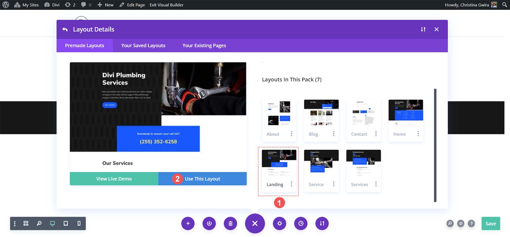Click the WordPress logo in admin bar
Image resolution: width=510 pixels, height=237 pixels.
(x=6, y=5)
